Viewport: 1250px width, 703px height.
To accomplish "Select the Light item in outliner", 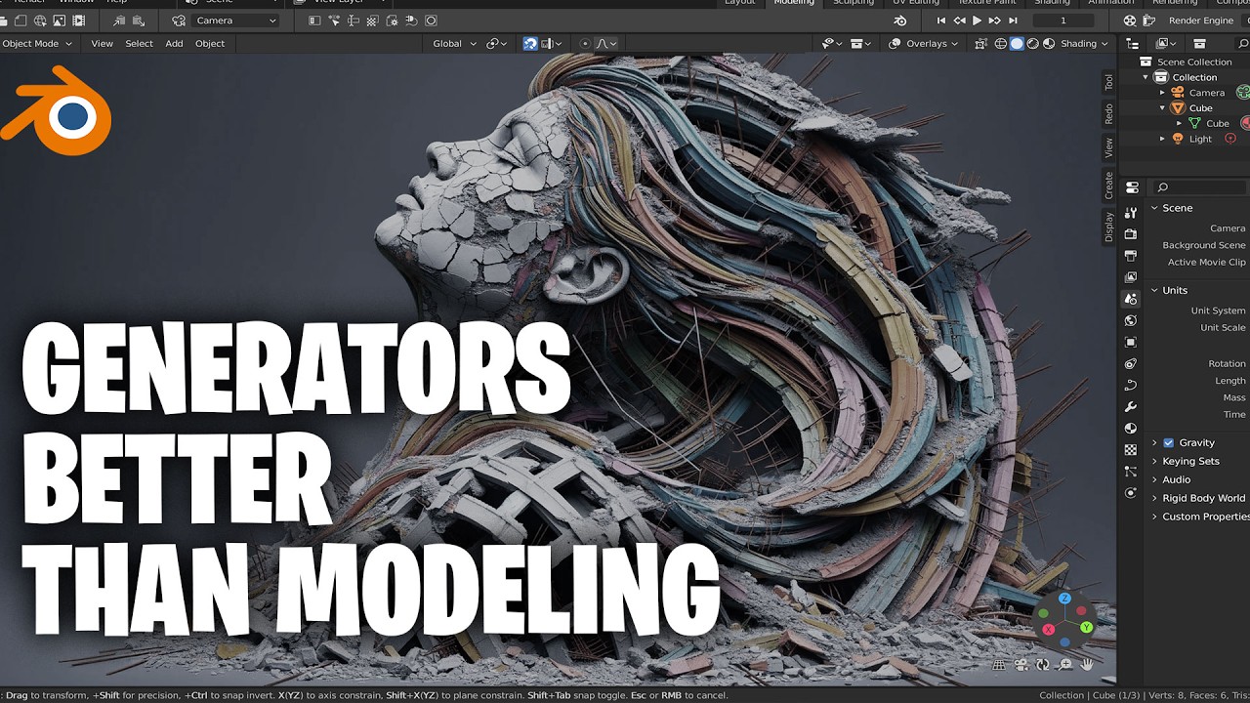I will pos(1200,139).
